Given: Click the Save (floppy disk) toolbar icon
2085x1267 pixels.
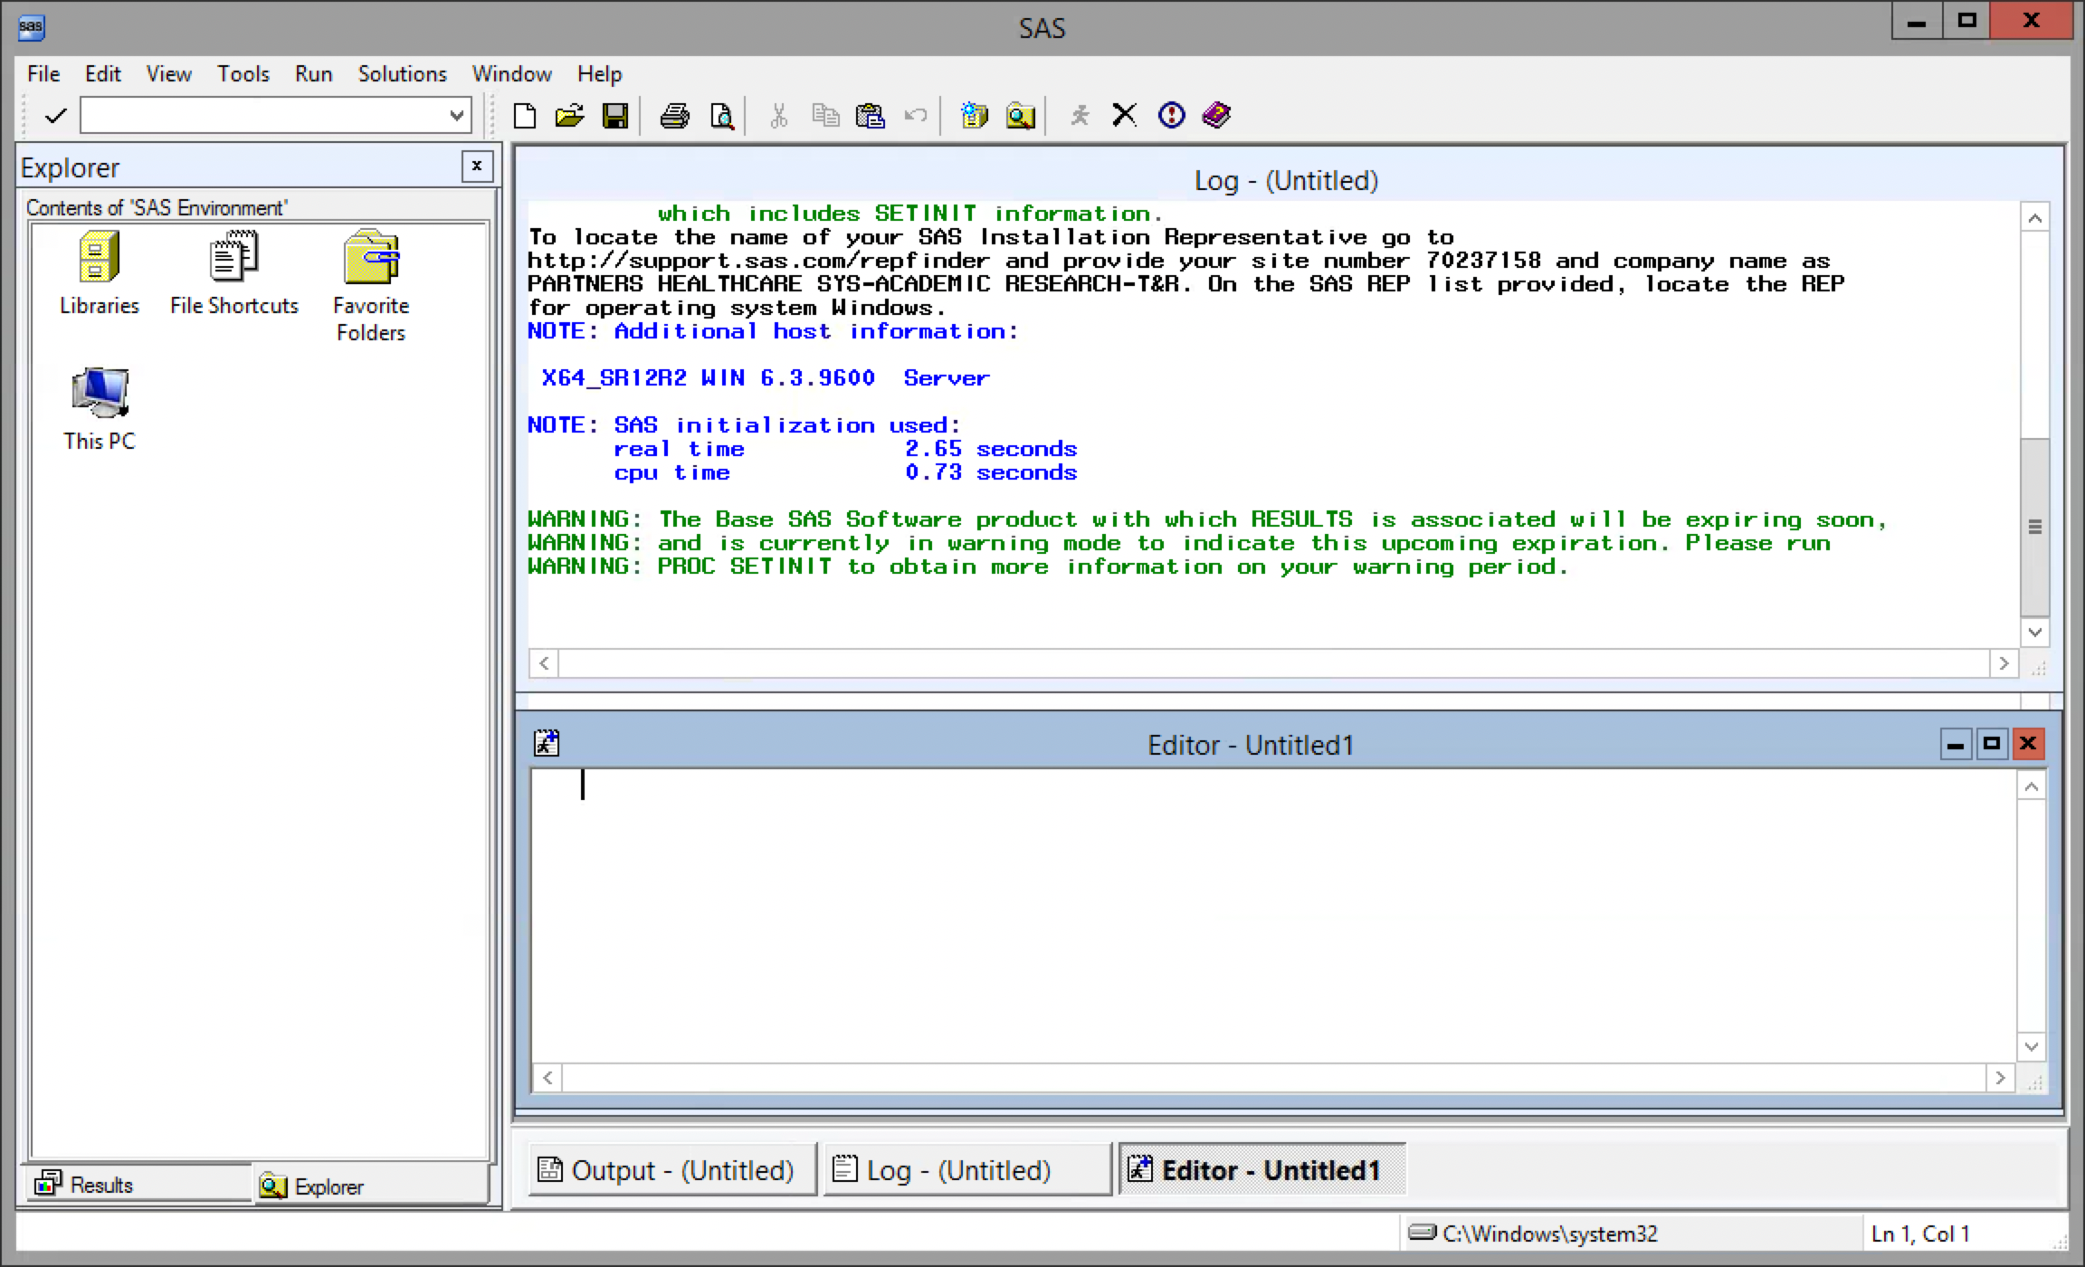Looking at the screenshot, I should [x=615, y=116].
